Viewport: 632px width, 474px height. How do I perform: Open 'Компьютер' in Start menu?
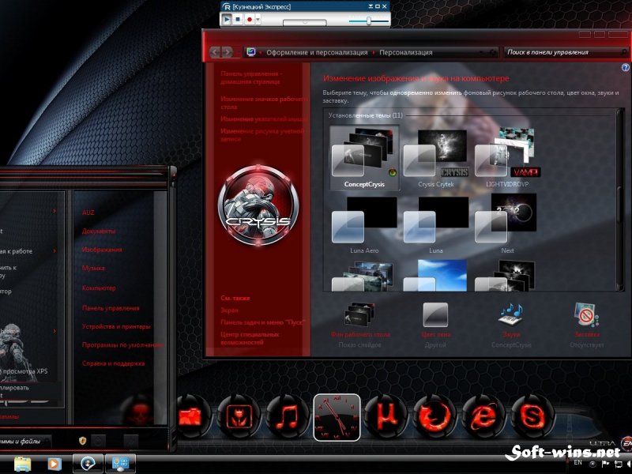click(x=99, y=288)
